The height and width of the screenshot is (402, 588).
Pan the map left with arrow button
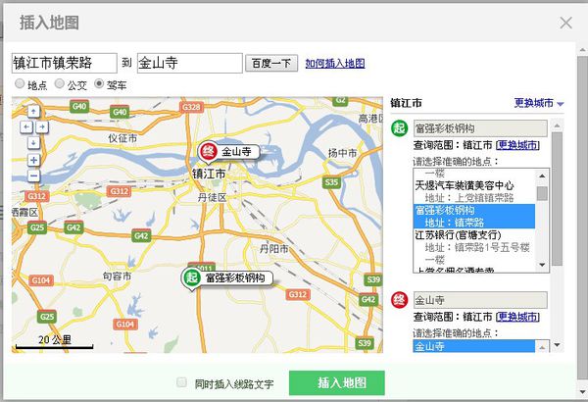coord(24,126)
